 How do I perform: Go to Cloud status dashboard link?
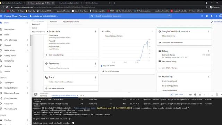(172, 42)
